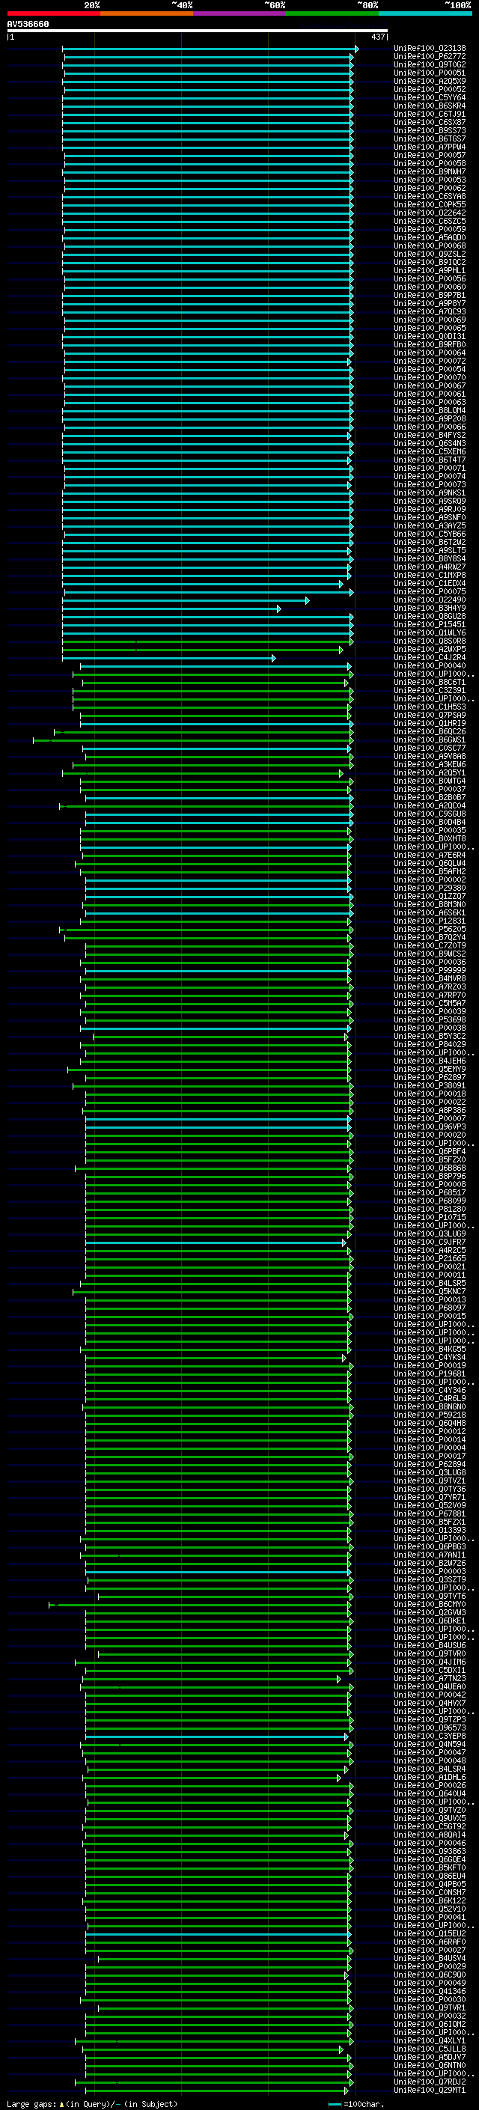
Task: Choose the UniRef100_P00071 entry
Action: 430,469
